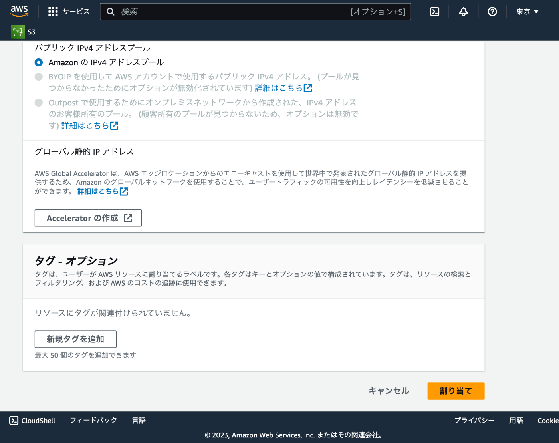Expand the 東京 region dropdown

(x=527, y=12)
